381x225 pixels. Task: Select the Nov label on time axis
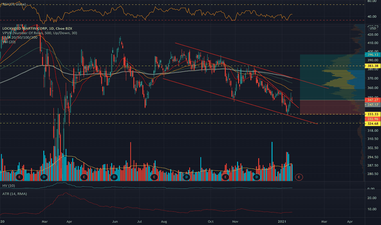point(235,222)
